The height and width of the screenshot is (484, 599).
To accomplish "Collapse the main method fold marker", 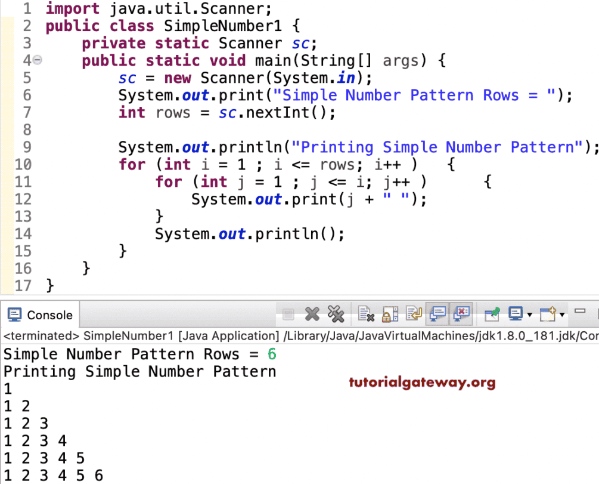I will pyautogui.click(x=37, y=60).
